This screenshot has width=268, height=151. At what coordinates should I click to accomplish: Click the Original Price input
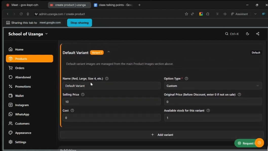(213, 102)
